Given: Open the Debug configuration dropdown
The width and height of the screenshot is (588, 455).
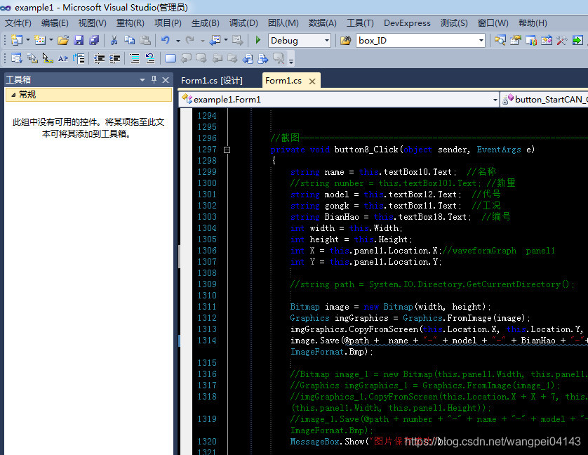Looking at the screenshot, I should coord(326,40).
